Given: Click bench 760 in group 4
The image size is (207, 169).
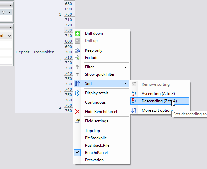Looking at the screenshot, I should (x=69, y=110).
